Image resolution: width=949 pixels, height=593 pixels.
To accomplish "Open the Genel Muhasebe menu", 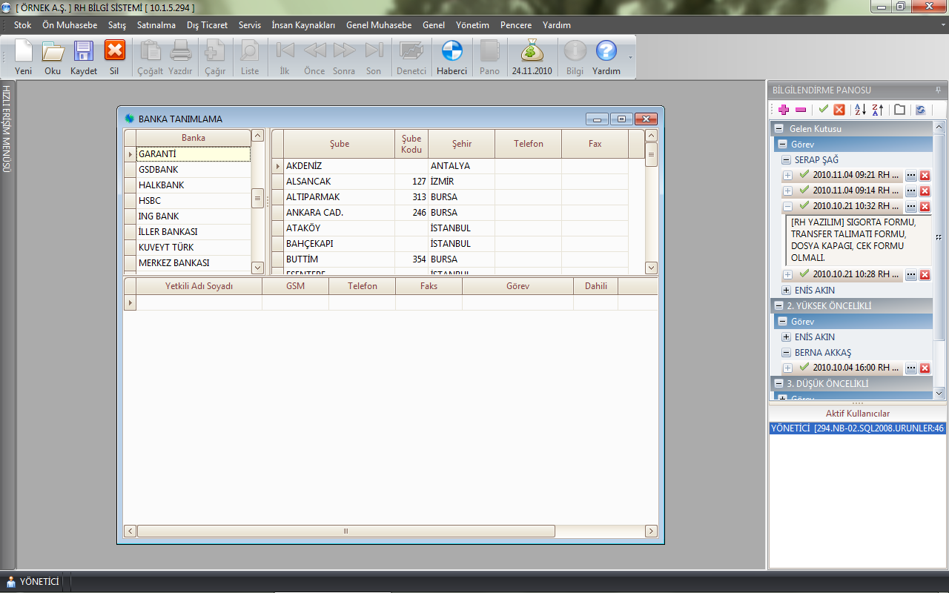I will (378, 25).
